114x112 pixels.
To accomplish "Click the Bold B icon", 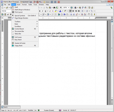I will pos(40,11).
